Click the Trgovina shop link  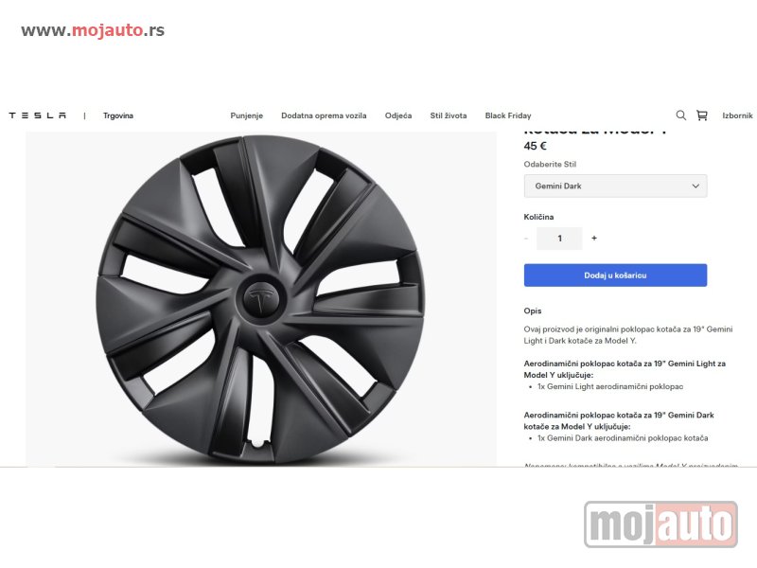click(118, 115)
